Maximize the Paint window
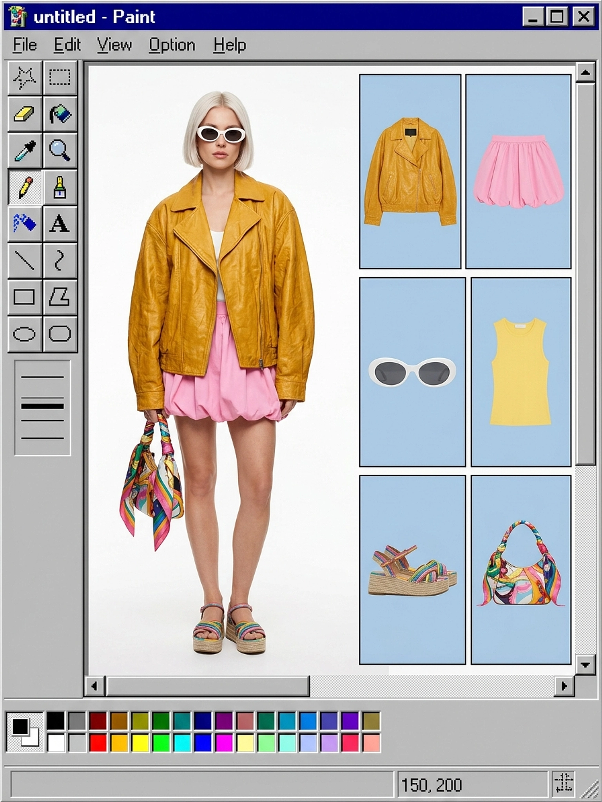The width and height of the screenshot is (602, 802). 557,17
